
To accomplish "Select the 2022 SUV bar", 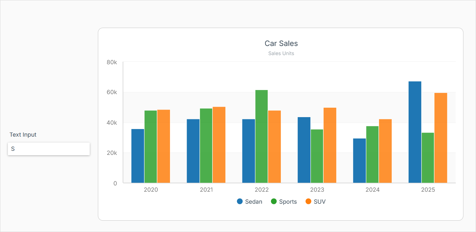I will (275, 147).
